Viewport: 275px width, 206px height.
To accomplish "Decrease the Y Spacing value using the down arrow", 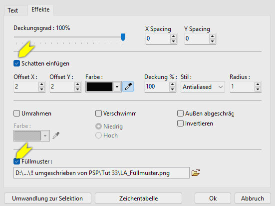I will tap(212, 41).
